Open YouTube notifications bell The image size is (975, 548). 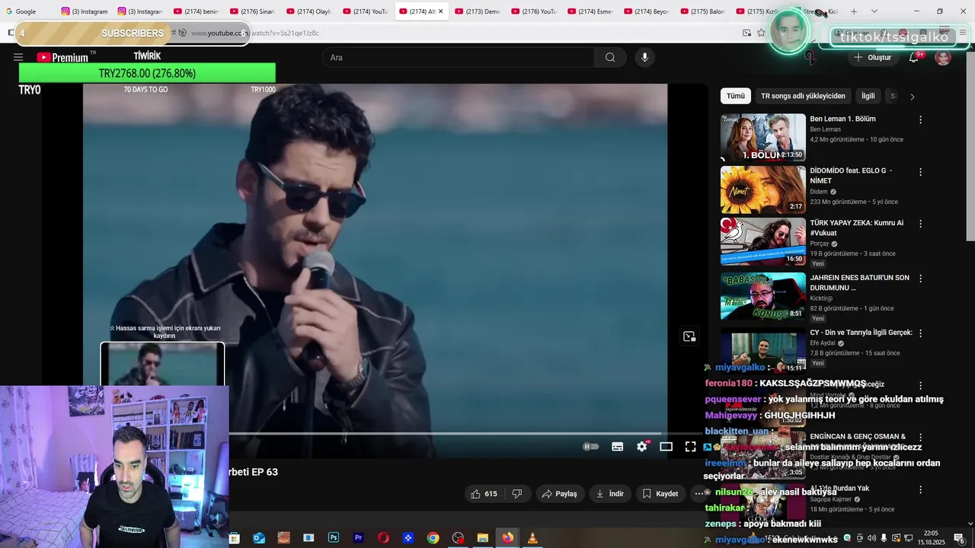(913, 57)
